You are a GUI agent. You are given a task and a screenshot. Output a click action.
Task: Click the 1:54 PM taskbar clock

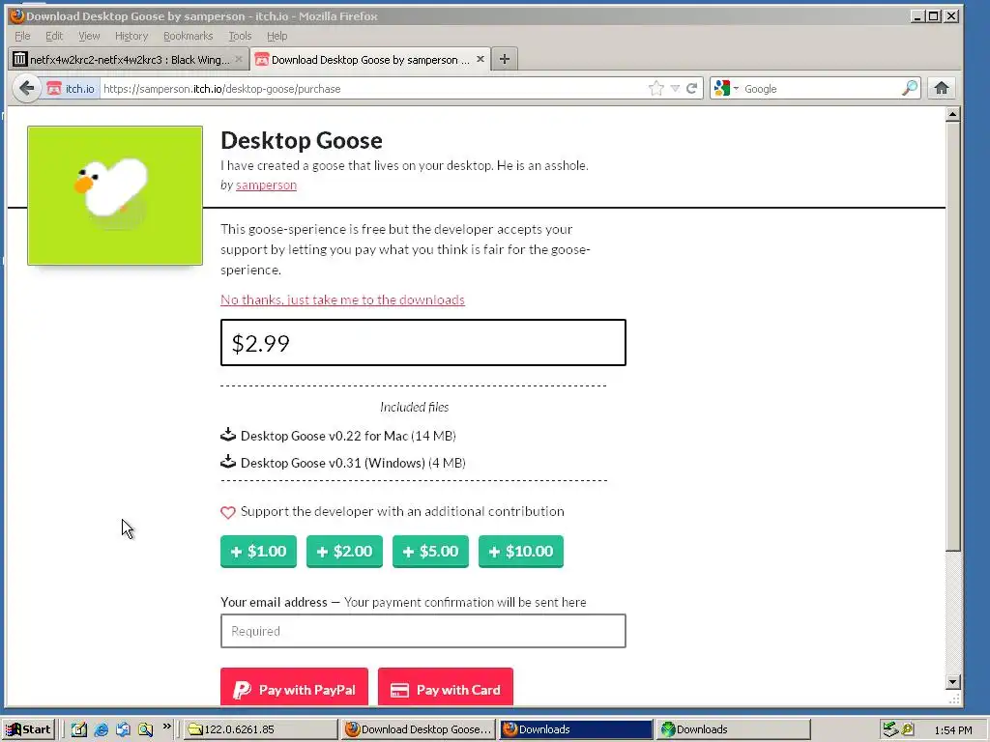(952, 730)
